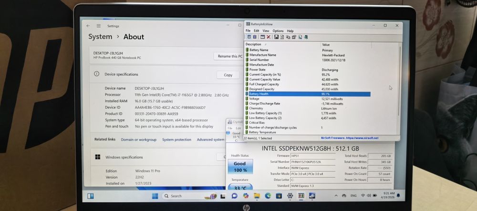This screenshot has height=211, width=477.
Task: Click Copy button for Device specifications
Action: click(228, 75)
